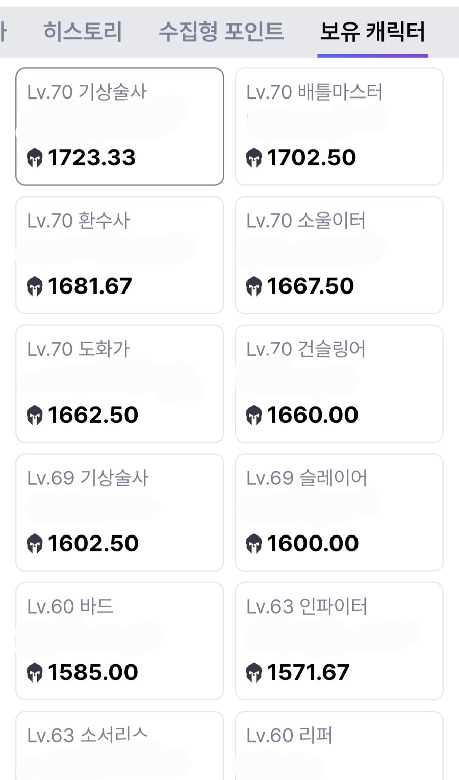
Task: Click helmet icon beside 1667.50 score
Action: point(253,286)
